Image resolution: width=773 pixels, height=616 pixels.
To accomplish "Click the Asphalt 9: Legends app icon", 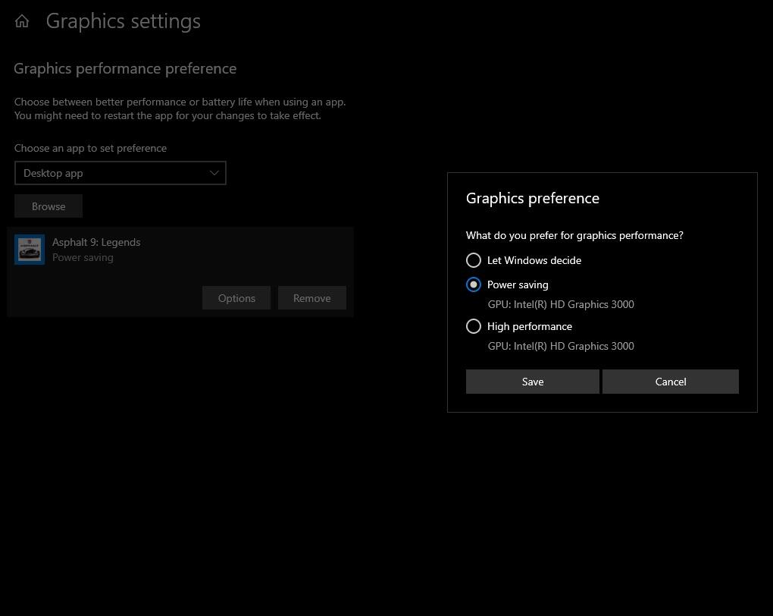I will (30, 250).
